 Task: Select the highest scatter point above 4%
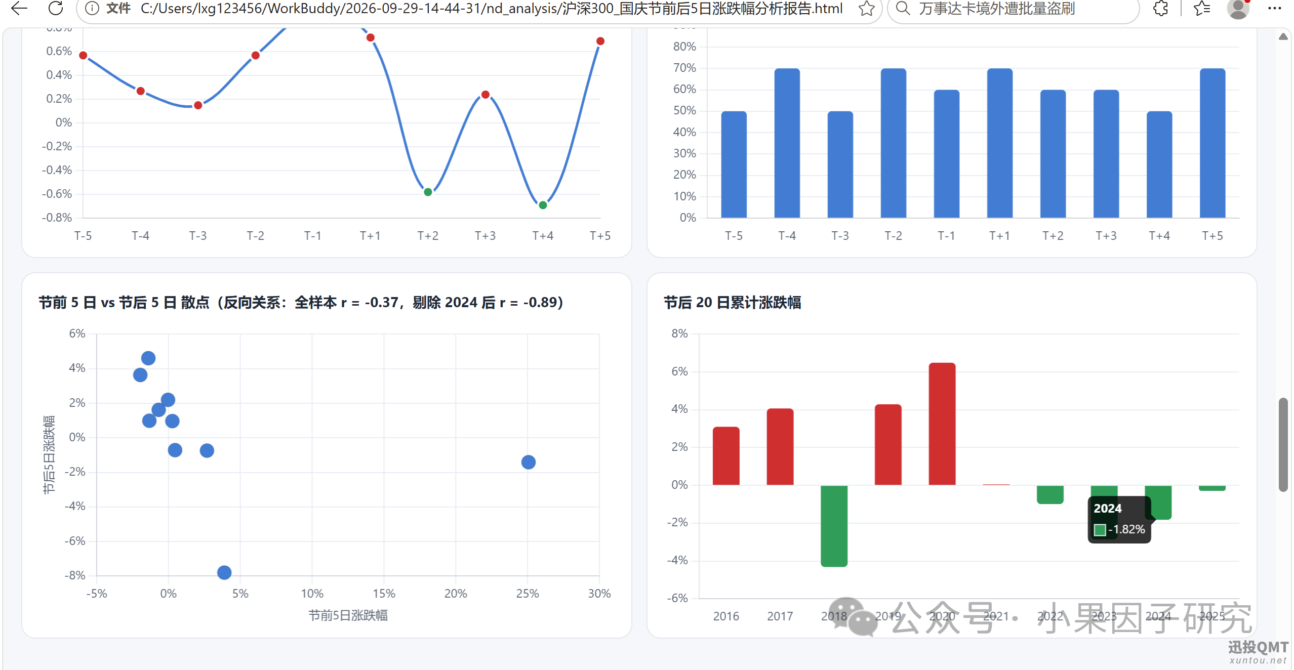click(x=148, y=358)
